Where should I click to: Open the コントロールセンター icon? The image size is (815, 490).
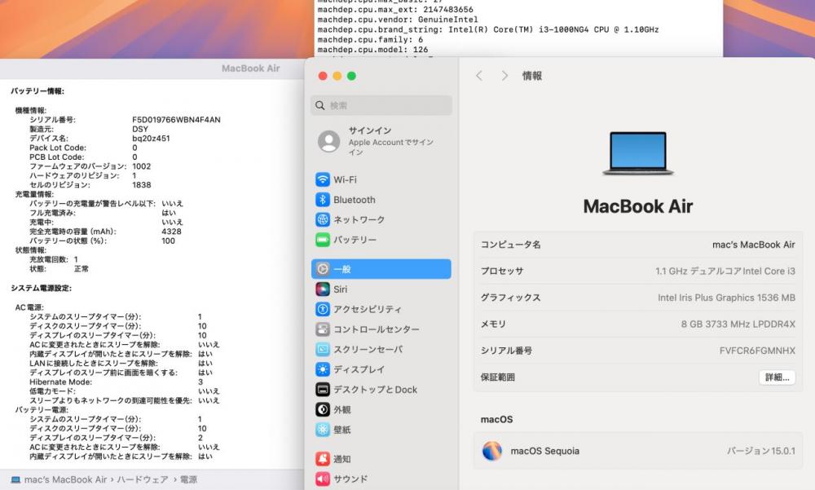323,329
